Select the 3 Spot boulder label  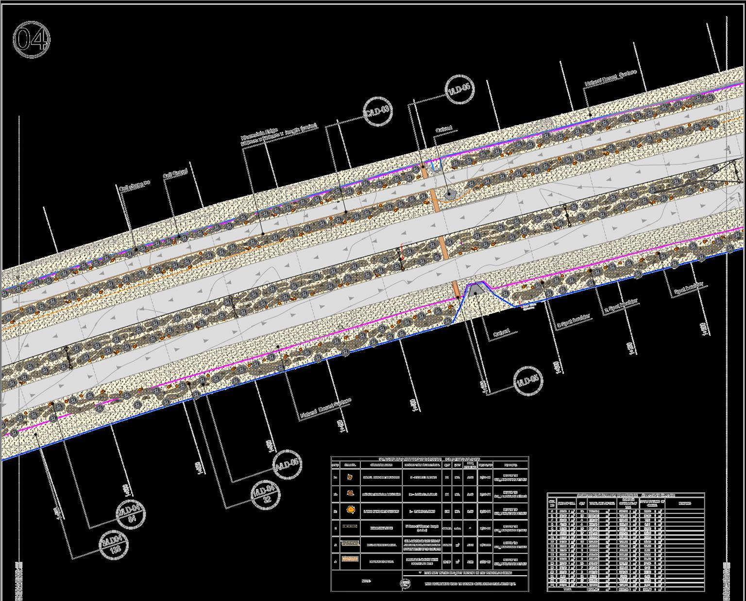[x=573, y=322]
